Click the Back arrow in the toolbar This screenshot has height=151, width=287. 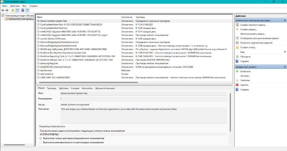3,10
